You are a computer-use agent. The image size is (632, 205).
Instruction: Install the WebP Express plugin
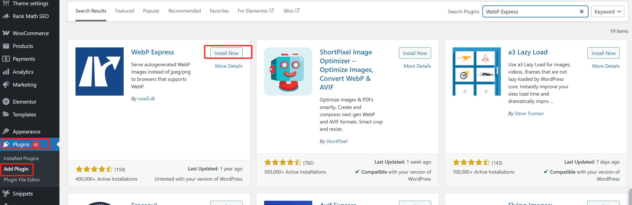point(226,53)
